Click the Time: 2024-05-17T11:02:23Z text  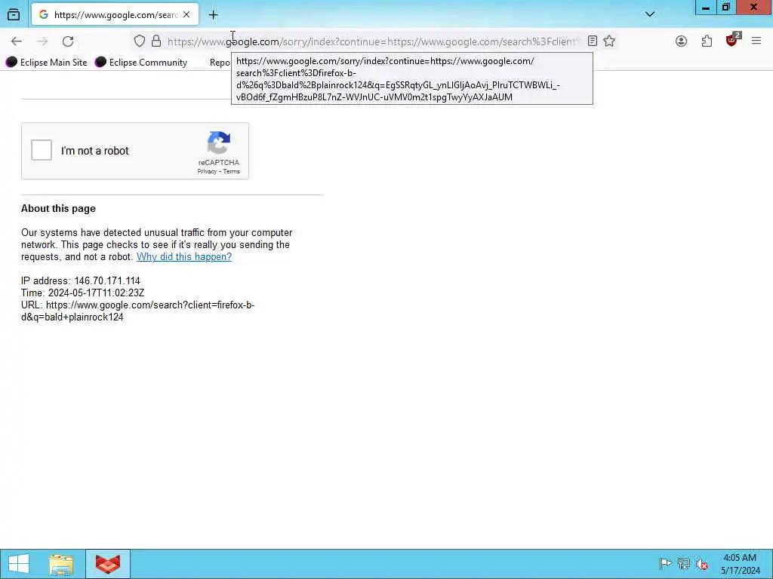(83, 293)
